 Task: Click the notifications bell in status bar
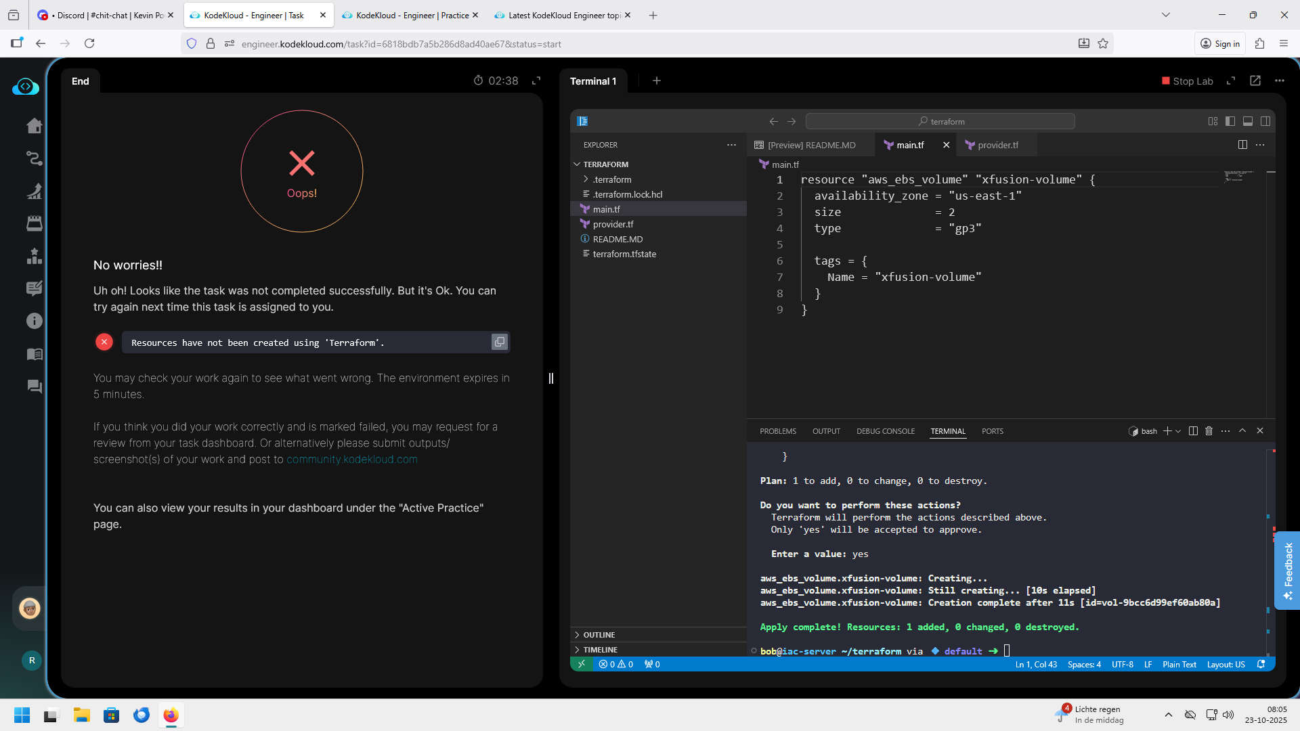click(x=1261, y=665)
